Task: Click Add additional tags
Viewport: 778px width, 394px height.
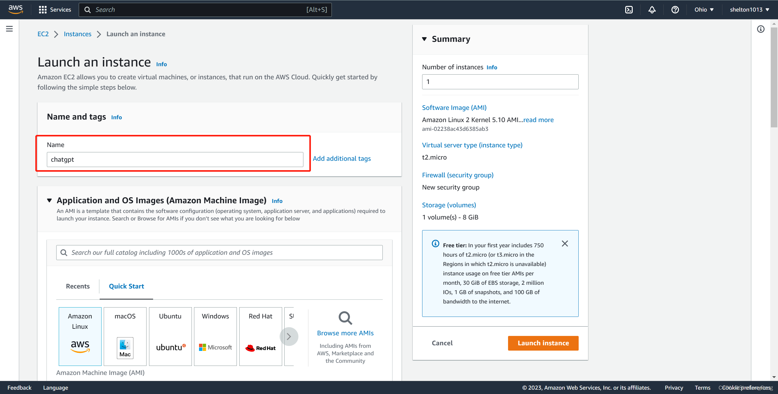Action: 342,159
